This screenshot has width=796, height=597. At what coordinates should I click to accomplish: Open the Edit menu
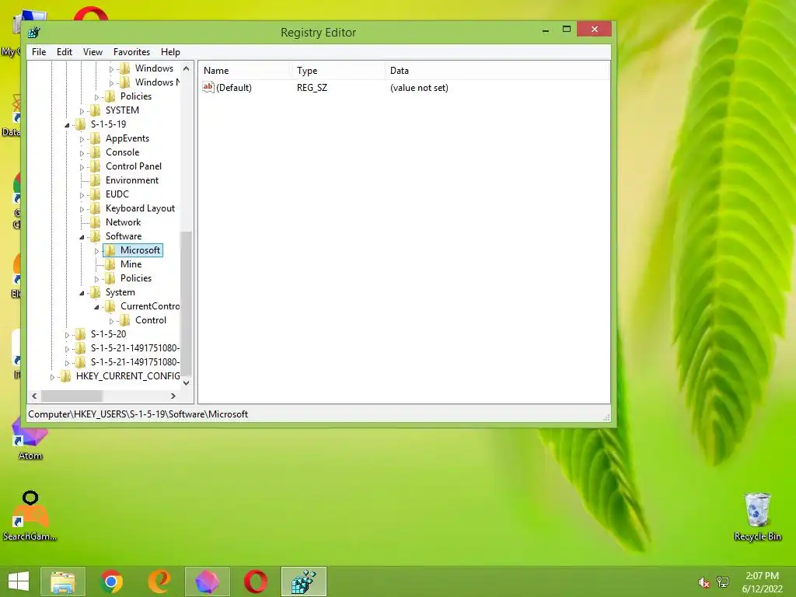[64, 52]
